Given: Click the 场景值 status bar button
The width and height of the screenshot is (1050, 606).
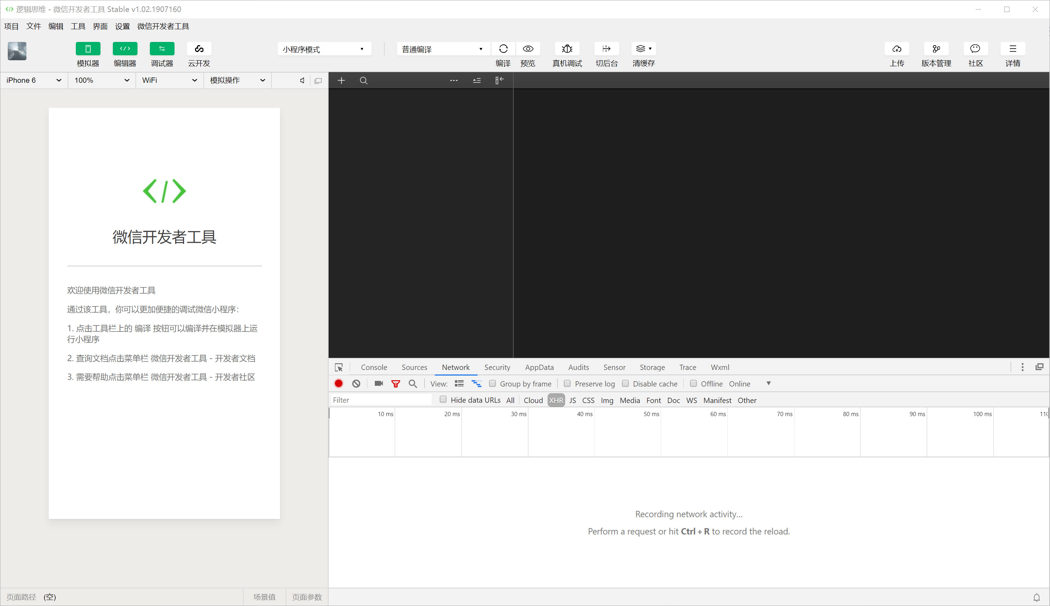Looking at the screenshot, I should pos(264,597).
